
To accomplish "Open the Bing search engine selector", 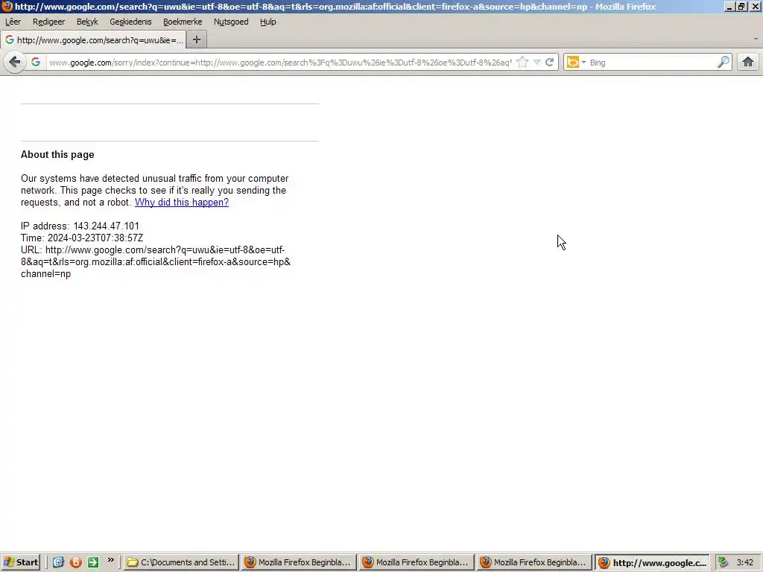I will (576, 63).
